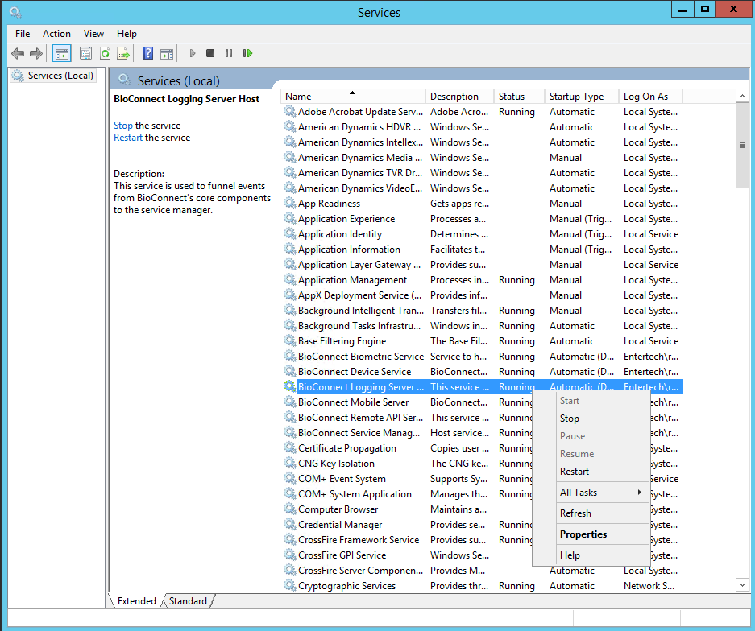Switch to the Standard tab

[188, 601]
